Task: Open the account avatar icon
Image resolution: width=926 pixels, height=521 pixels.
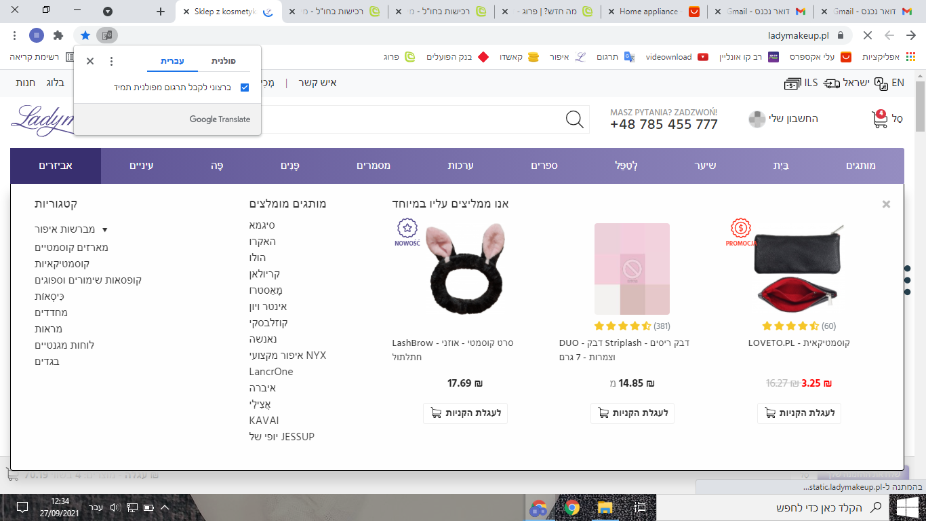Action: (757, 119)
